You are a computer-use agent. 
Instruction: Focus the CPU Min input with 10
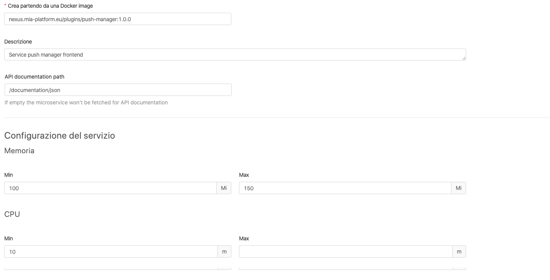point(111,252)
